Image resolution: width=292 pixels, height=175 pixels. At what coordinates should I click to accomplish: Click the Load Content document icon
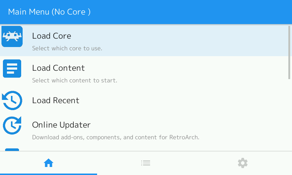click(x=12, y=69)
